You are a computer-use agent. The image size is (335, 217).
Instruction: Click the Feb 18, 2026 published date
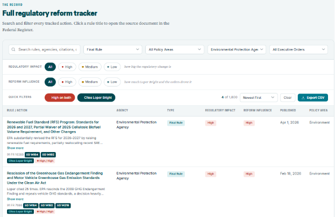(x=290, y=173)
